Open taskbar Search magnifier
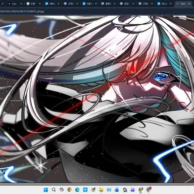Screen dimensions: 194x194 54,190
